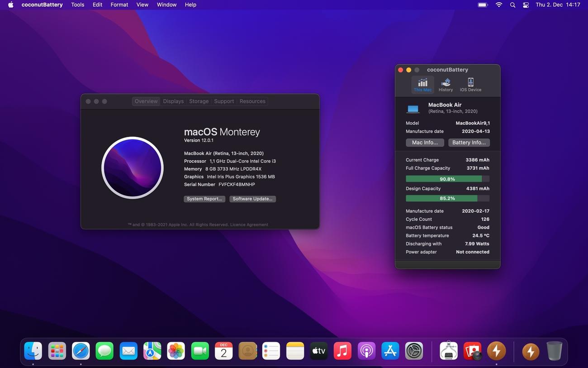Click Battery Info button
This screenshot has width=588, height=368.
click(469, 143)
